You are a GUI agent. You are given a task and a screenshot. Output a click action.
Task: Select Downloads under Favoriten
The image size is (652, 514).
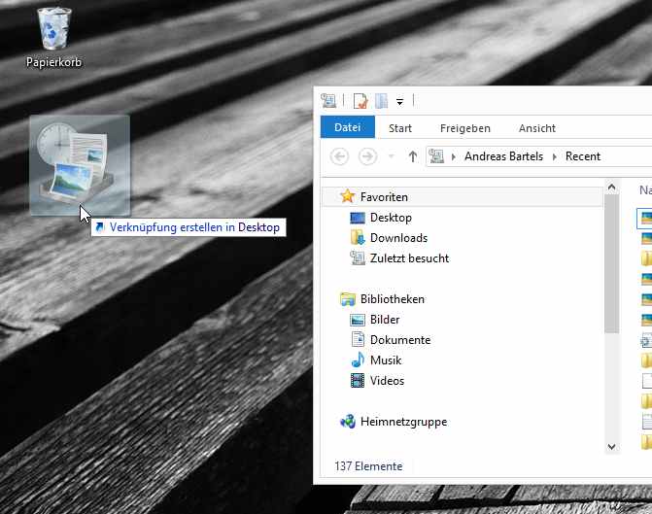(398, 238)
